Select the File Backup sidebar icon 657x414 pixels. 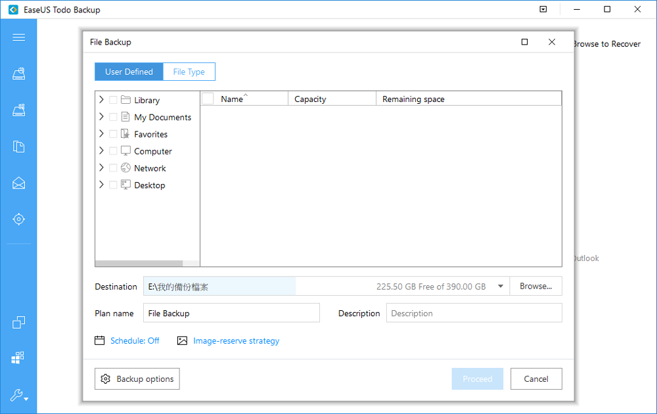coord(18,147)
